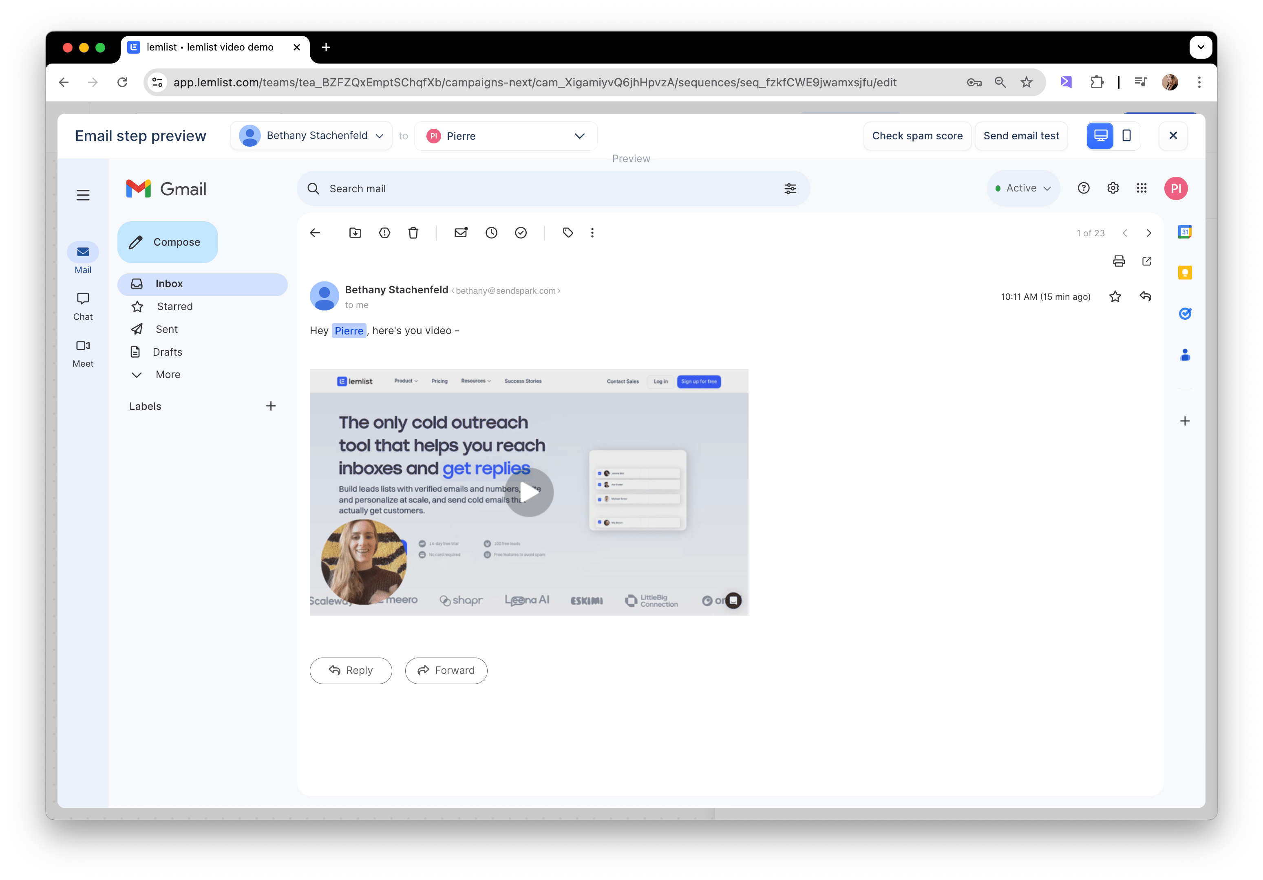Viewport: 1263px width, 880px height.
Task: Archive the email with archive icon
Action: tap(355, 233)
